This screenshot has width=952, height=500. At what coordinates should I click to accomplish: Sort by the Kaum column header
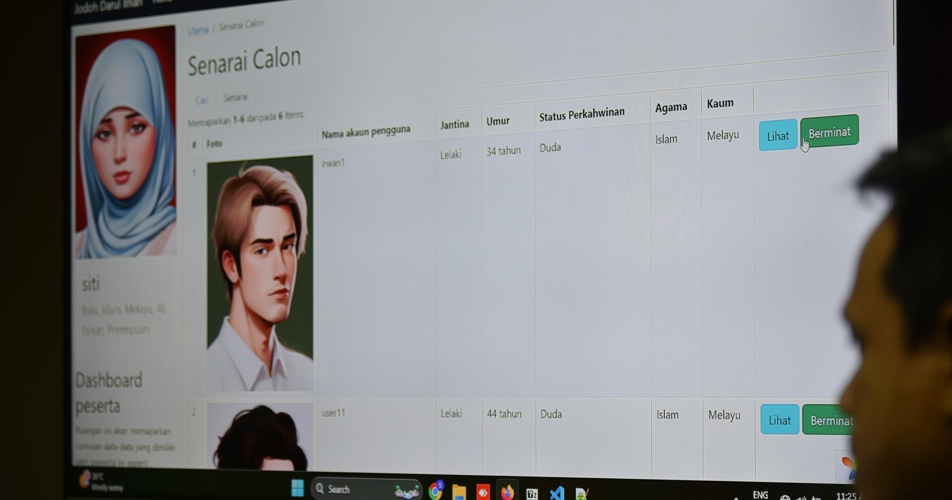pos(720,103)
